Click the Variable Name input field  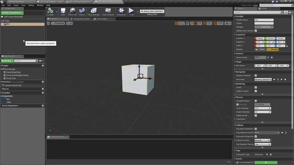point(264,20)
